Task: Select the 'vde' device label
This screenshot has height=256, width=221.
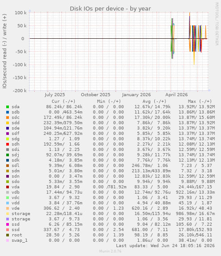Action: [x=16, y=208]
